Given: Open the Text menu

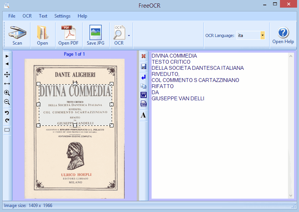Looking at the screenshot, I should point(43,16).
